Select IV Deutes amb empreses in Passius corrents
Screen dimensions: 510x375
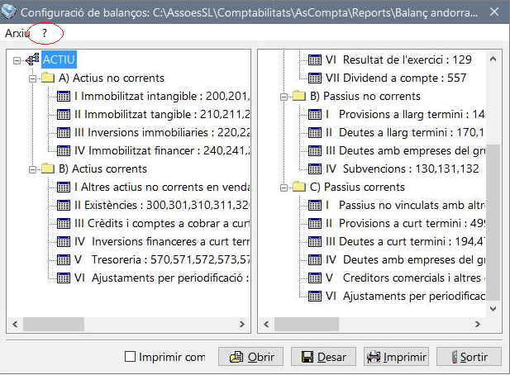[405, 260]
